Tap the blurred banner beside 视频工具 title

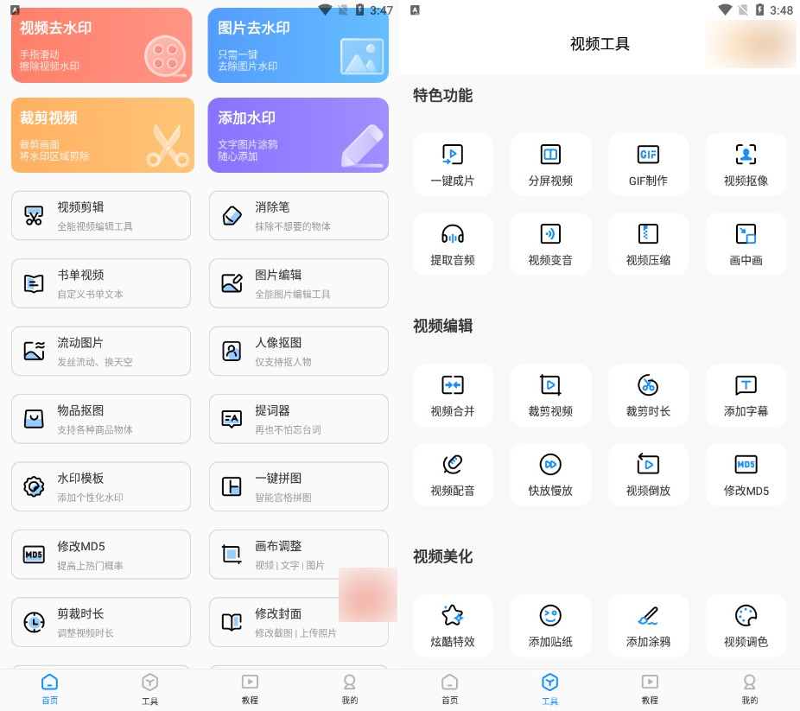click(x=751, y=44)
